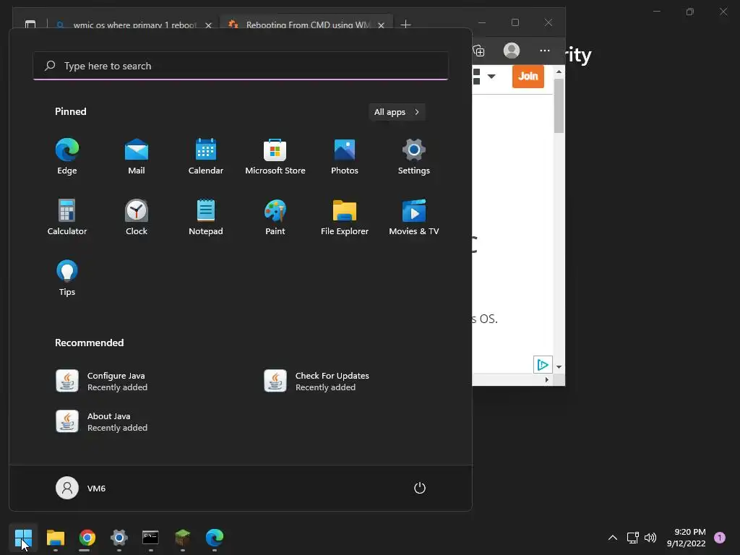This screenshot has height=555, width=740.
Task: Click the orange Join button
Action: click(x=528, y=76)
